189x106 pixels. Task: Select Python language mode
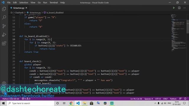(173, 99)
